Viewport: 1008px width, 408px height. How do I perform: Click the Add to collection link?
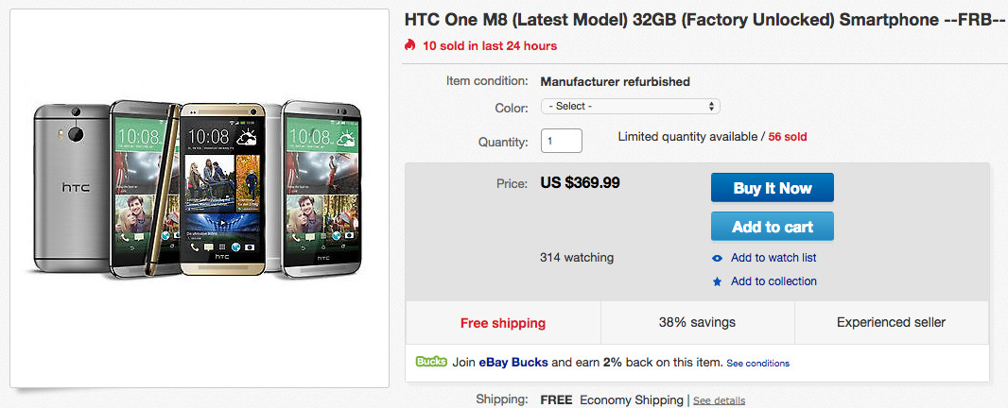[773, 281]
